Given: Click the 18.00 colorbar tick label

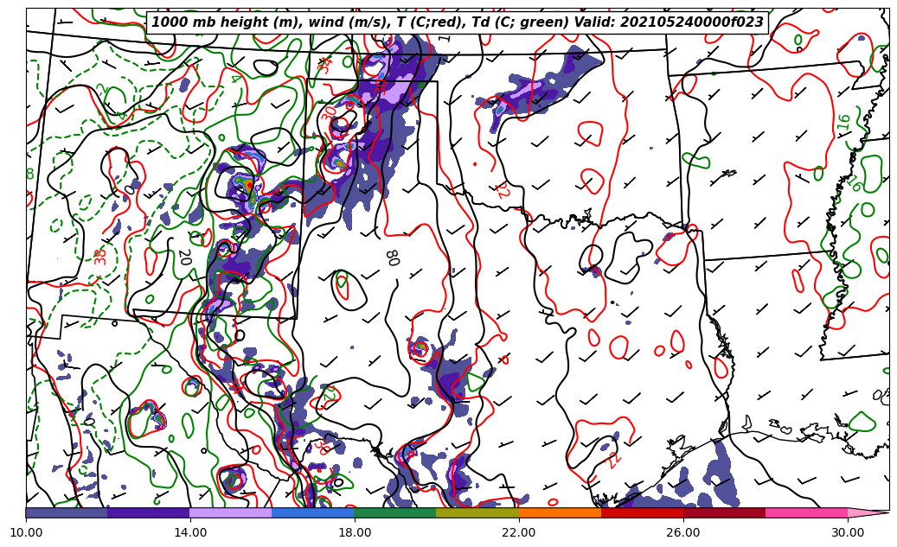Looking at the screenshot, I should click(354, 532).
